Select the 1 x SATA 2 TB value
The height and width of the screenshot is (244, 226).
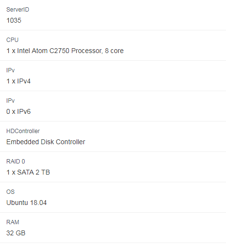click(28, 172)
